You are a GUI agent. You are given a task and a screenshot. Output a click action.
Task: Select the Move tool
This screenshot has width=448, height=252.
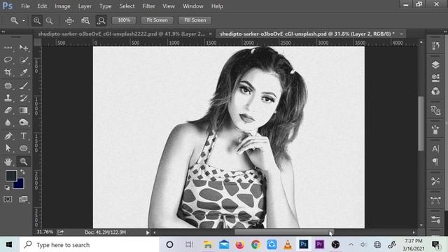(23, 48)
